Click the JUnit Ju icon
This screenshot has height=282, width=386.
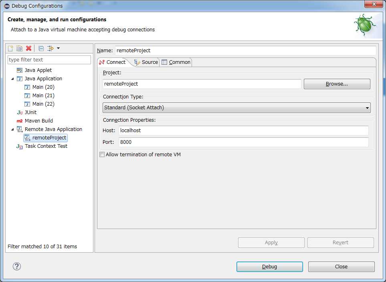coord(20,112)
